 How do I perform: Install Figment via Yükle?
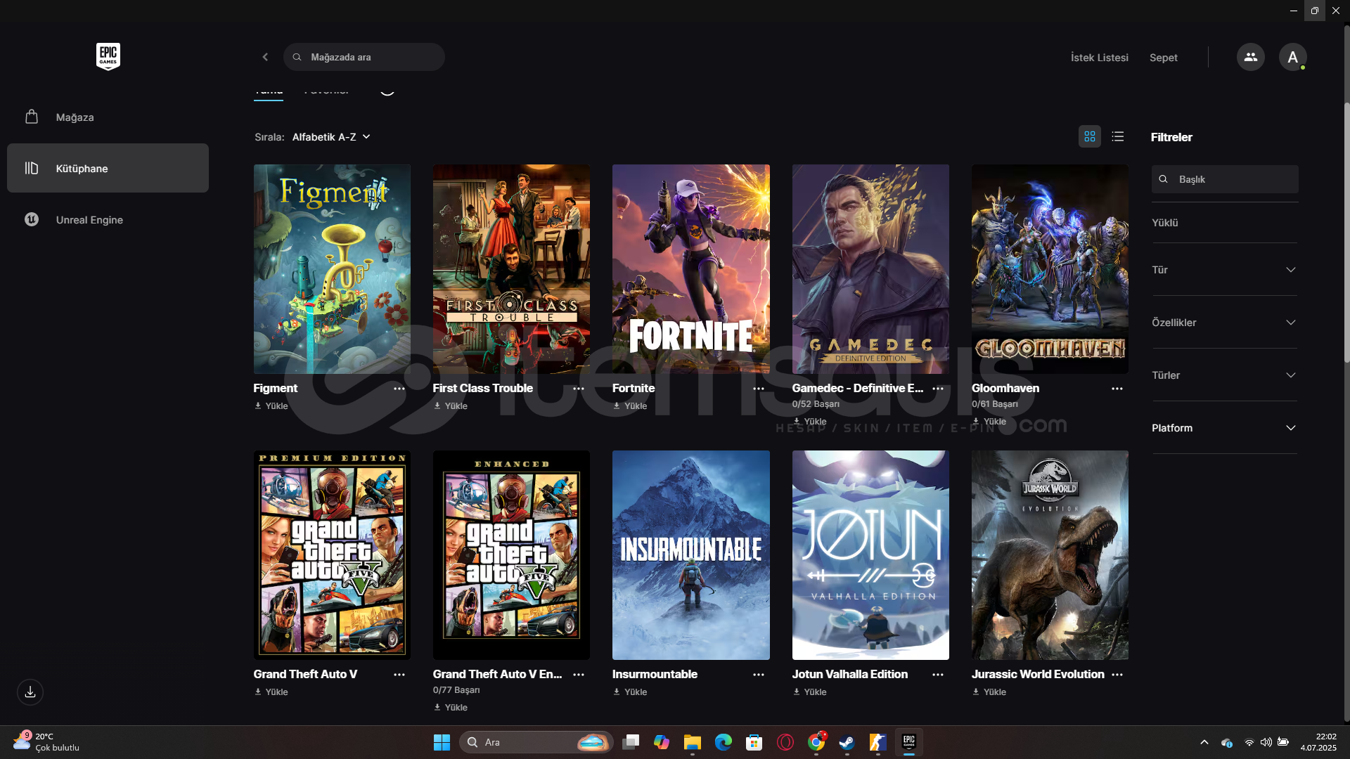[271, 406]
